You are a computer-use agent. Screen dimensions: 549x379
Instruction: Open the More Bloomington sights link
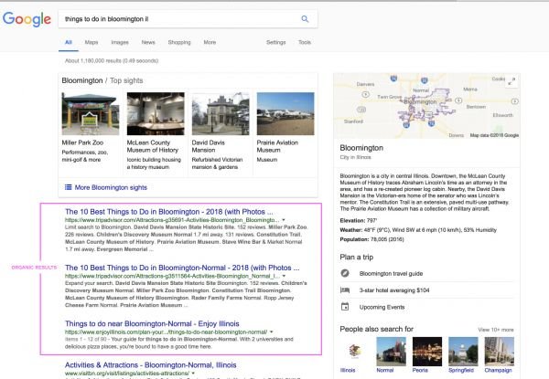point(111,187)
